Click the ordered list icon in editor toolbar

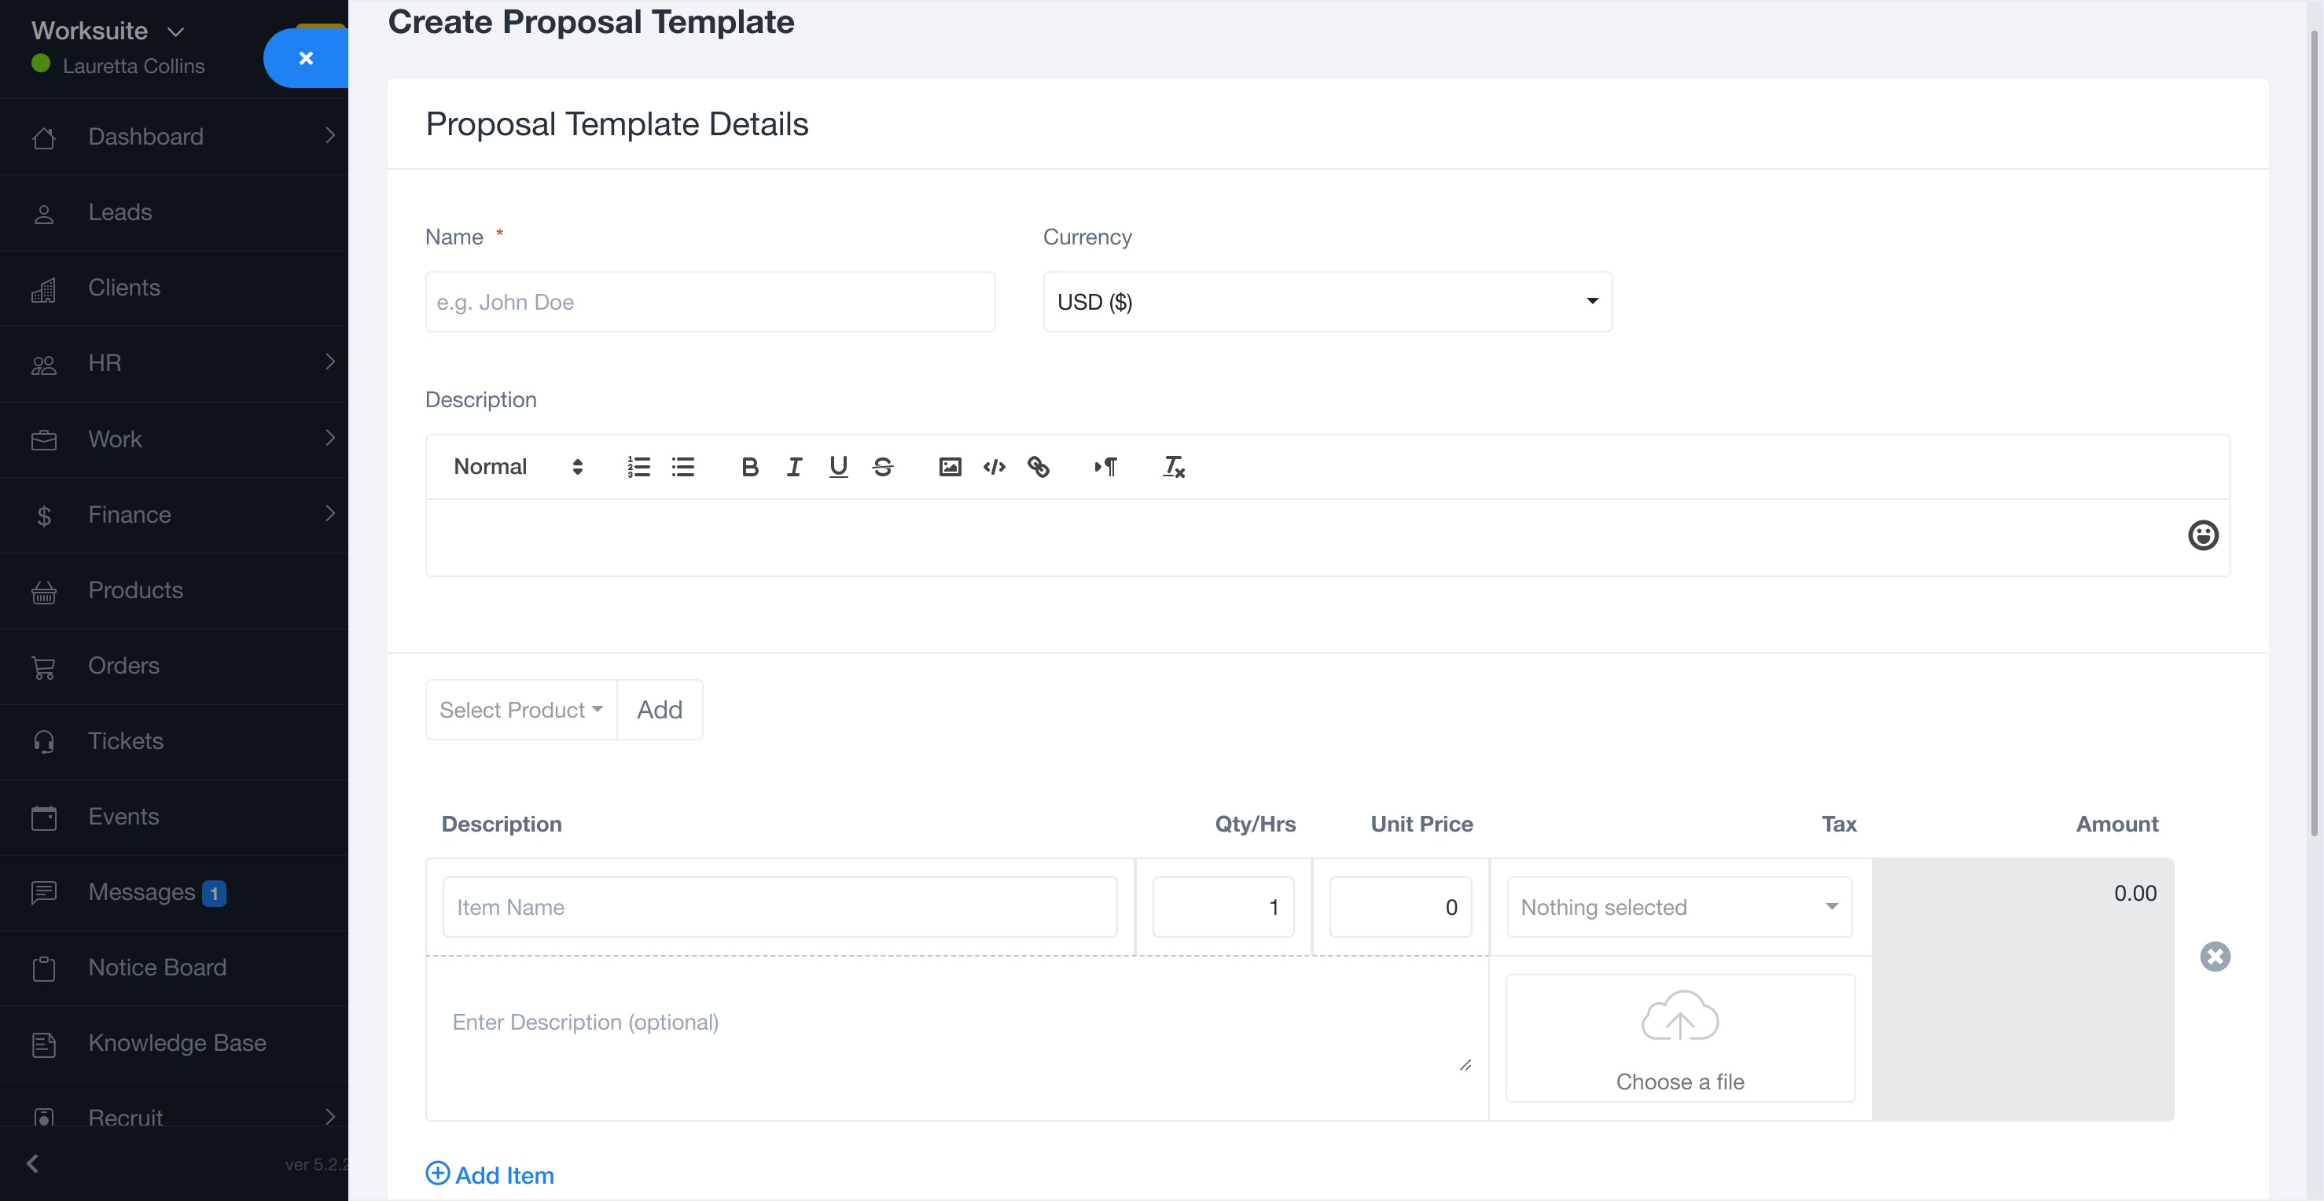click(x=638, y=467)
